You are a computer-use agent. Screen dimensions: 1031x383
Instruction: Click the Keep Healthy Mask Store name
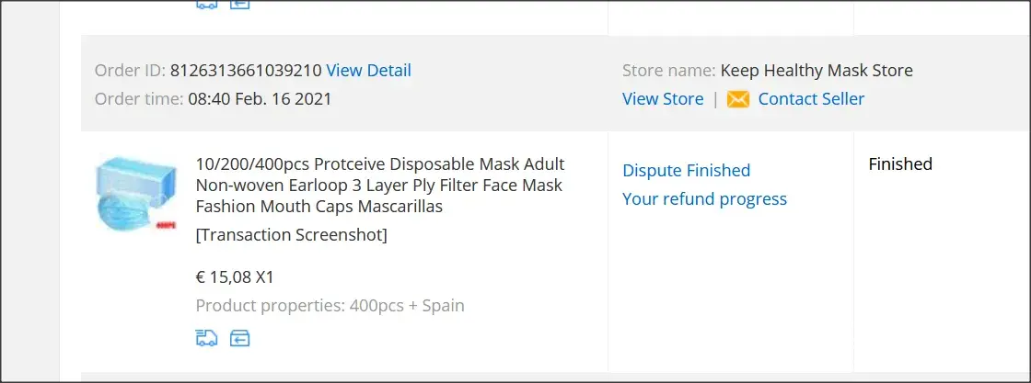(817, 71)
